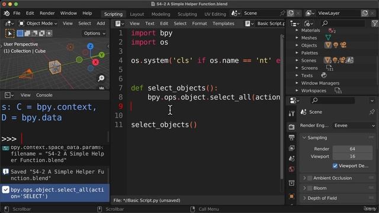This screenshot has width=379, height=213.
Task: Click the red X axis gizmo
Action: (x=96, y=62)
